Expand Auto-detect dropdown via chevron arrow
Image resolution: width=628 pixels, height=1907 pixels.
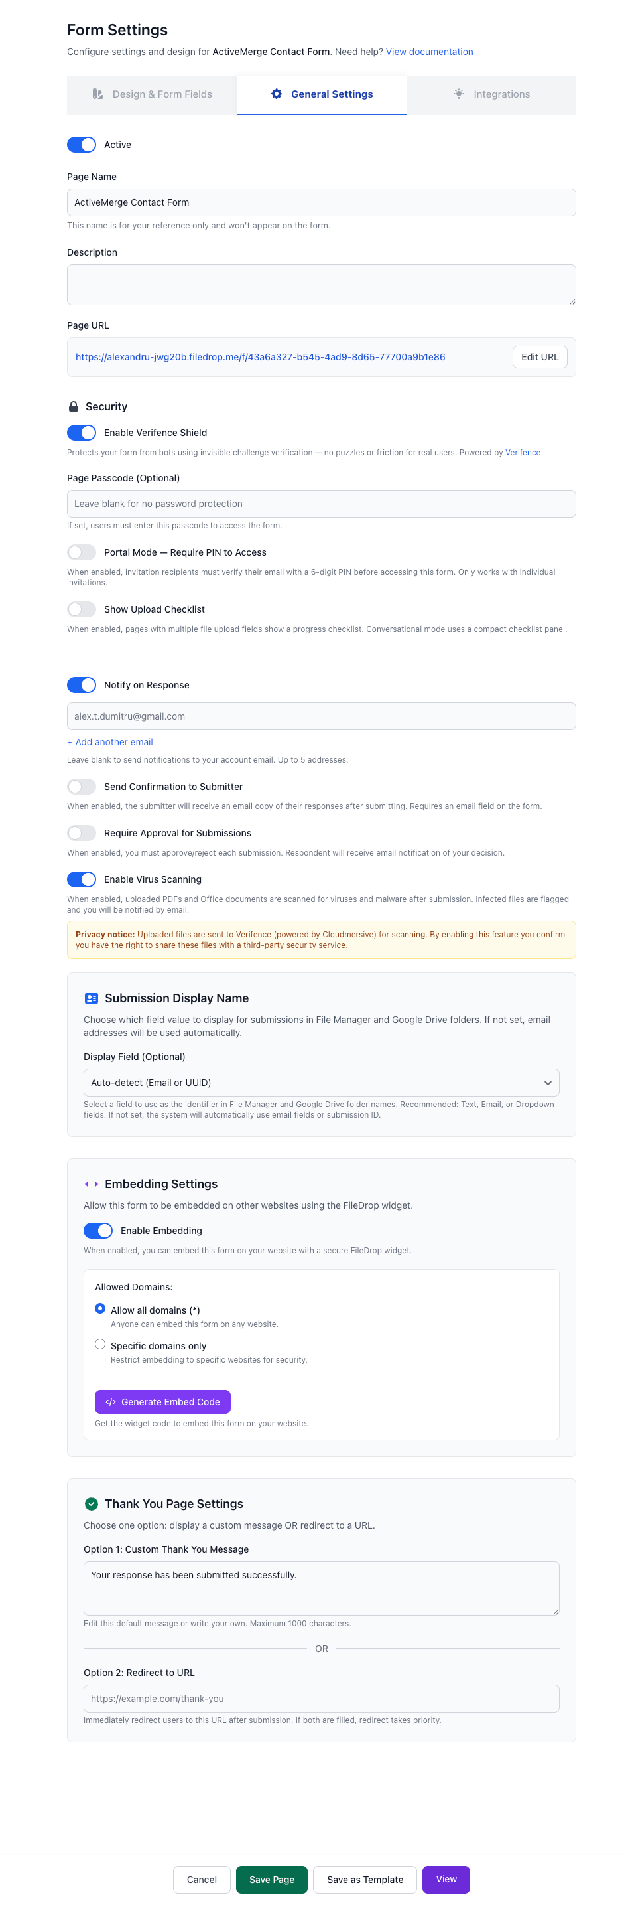(x=548, y=1083)
